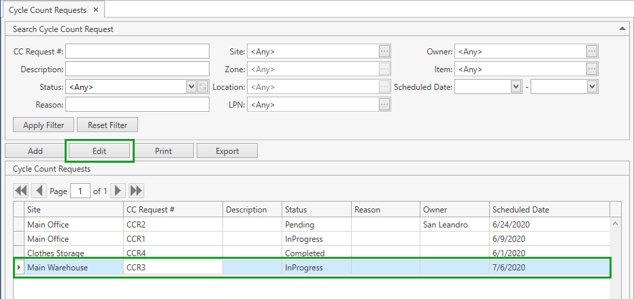Viewport: 634px width, 299px height.
Task: Click Export button
Action: tap(227, 151)
